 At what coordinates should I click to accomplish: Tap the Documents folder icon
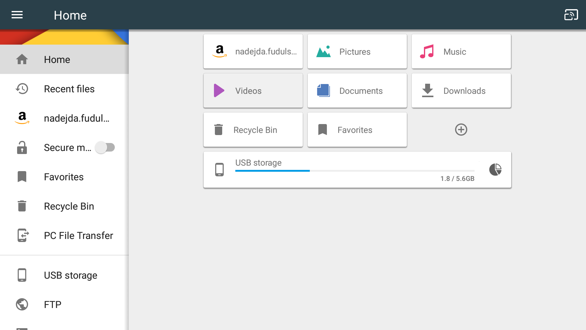click(x=323, y=90)
